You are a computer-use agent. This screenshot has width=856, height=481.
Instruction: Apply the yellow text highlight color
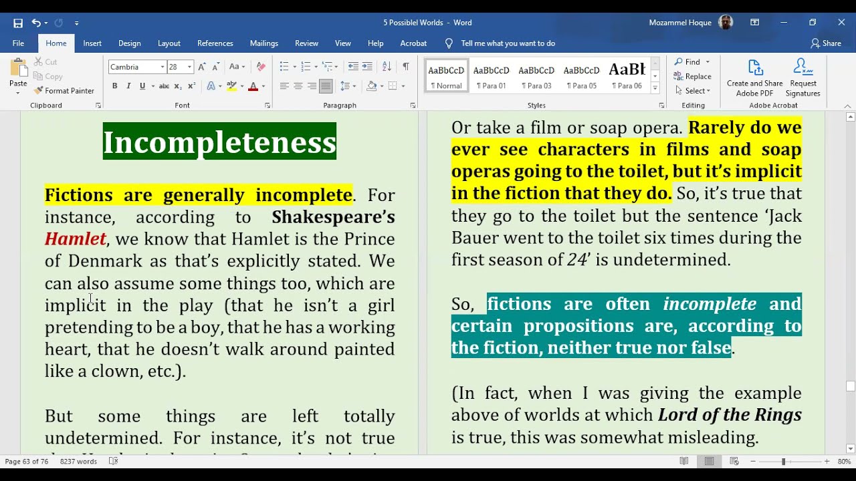231,86
